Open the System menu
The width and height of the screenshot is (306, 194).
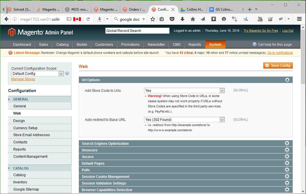pyautogui.click(x=215, y=45)
